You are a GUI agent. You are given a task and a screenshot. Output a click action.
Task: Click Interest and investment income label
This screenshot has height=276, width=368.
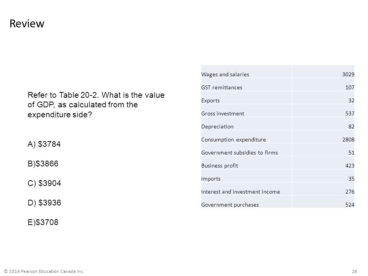pos(241,192)
